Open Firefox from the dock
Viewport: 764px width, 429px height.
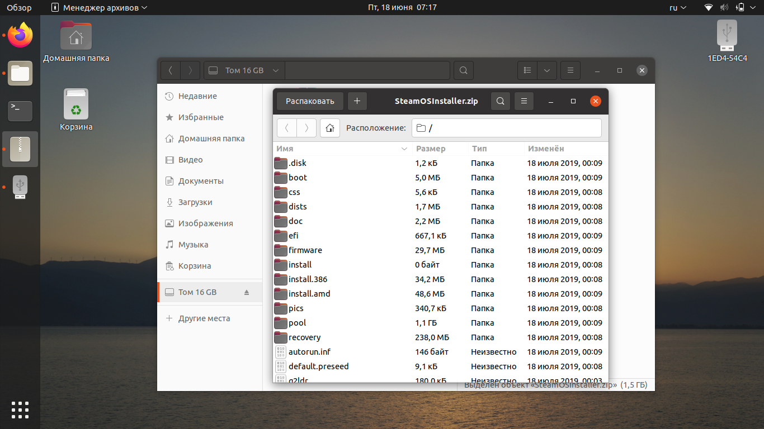pyautogui.click(x=20, y=36)
